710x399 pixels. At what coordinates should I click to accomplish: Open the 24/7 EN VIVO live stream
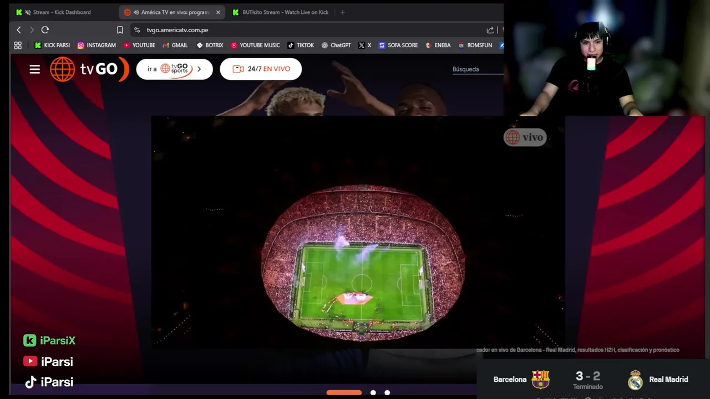pos(261,69)
